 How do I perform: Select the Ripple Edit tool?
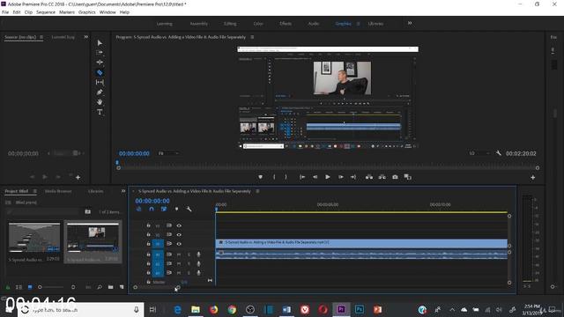[x=100, y=63]
